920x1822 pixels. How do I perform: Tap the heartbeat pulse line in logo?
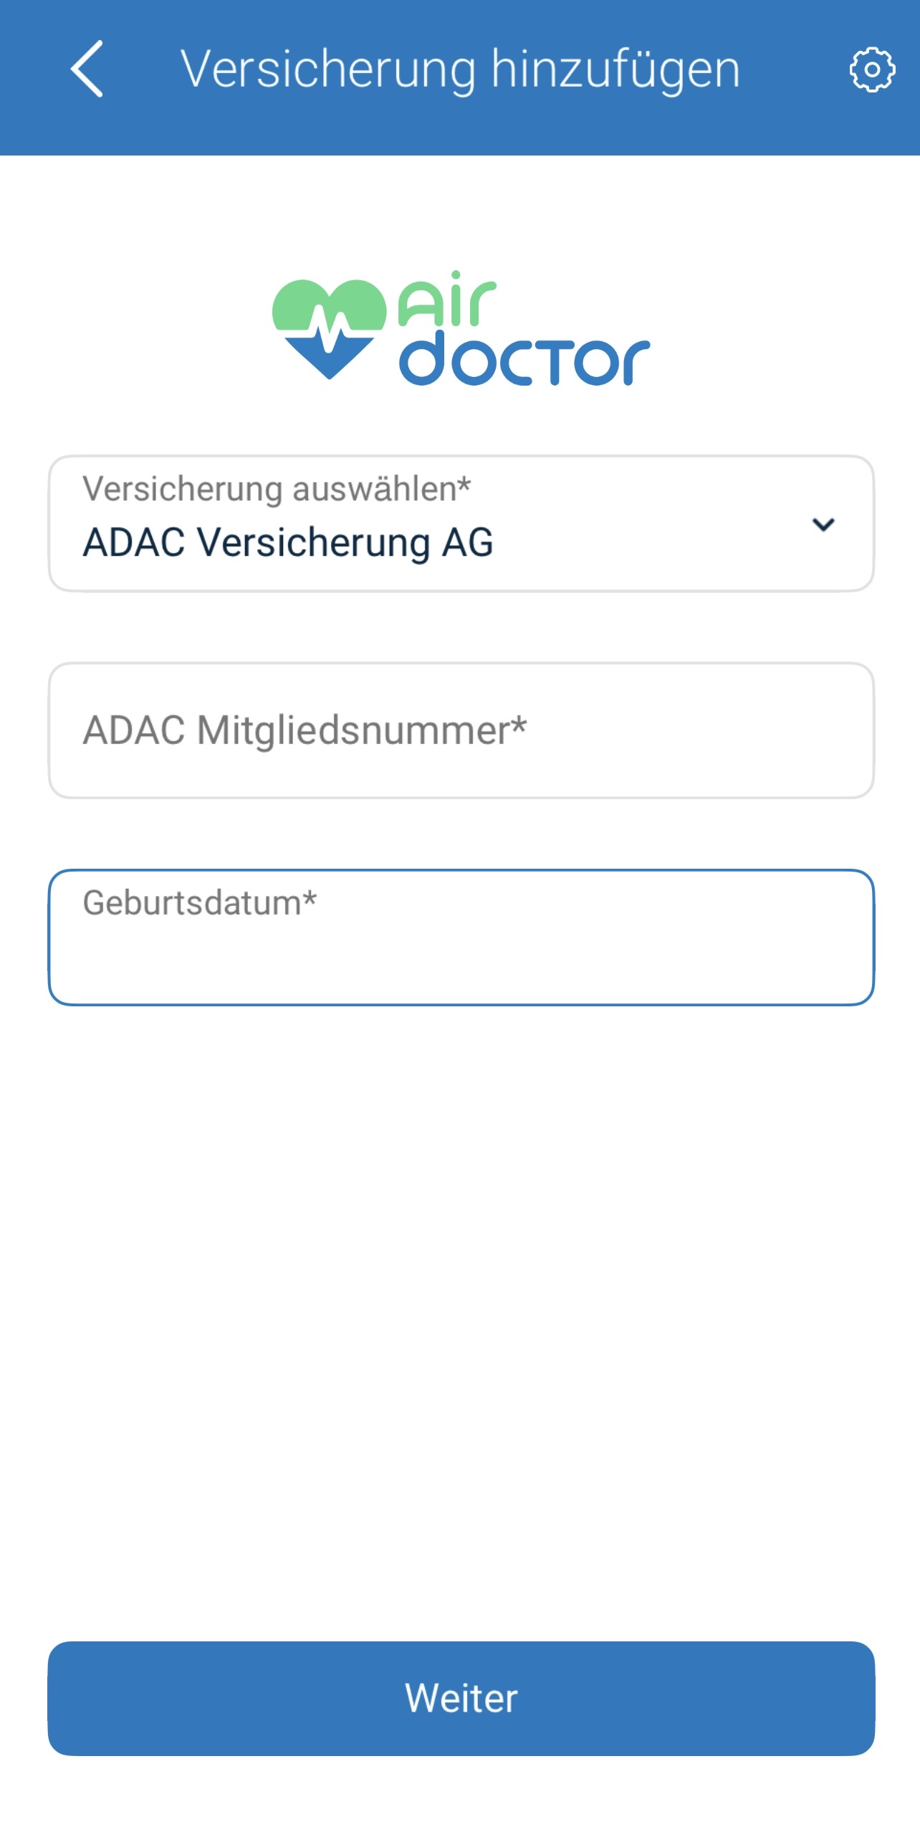pos(330,331)
